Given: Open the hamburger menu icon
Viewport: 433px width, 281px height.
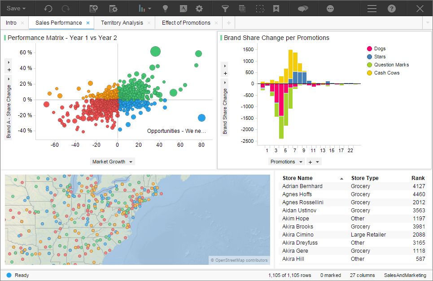Looking at the screenshot, I should pyautogui.click(x=372, y=9).
